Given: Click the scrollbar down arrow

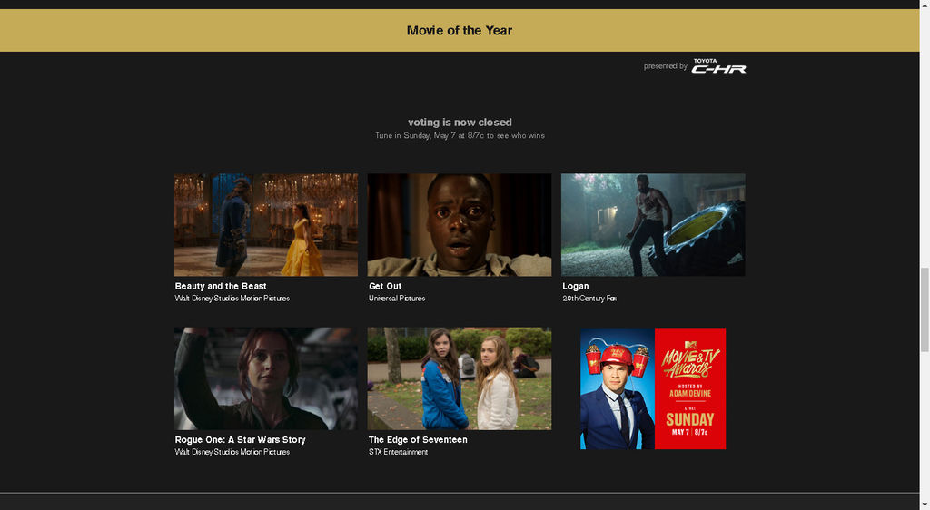Looking at the screenshot, I should point(925,505).
